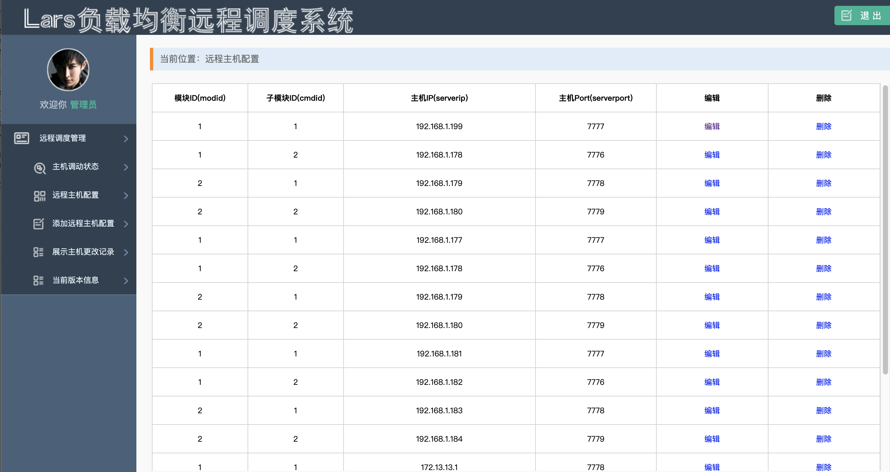Click the admin avatar photo
The width and height of the screenshot is (890, 472).
pyautogui.click(x=68, y=70)
